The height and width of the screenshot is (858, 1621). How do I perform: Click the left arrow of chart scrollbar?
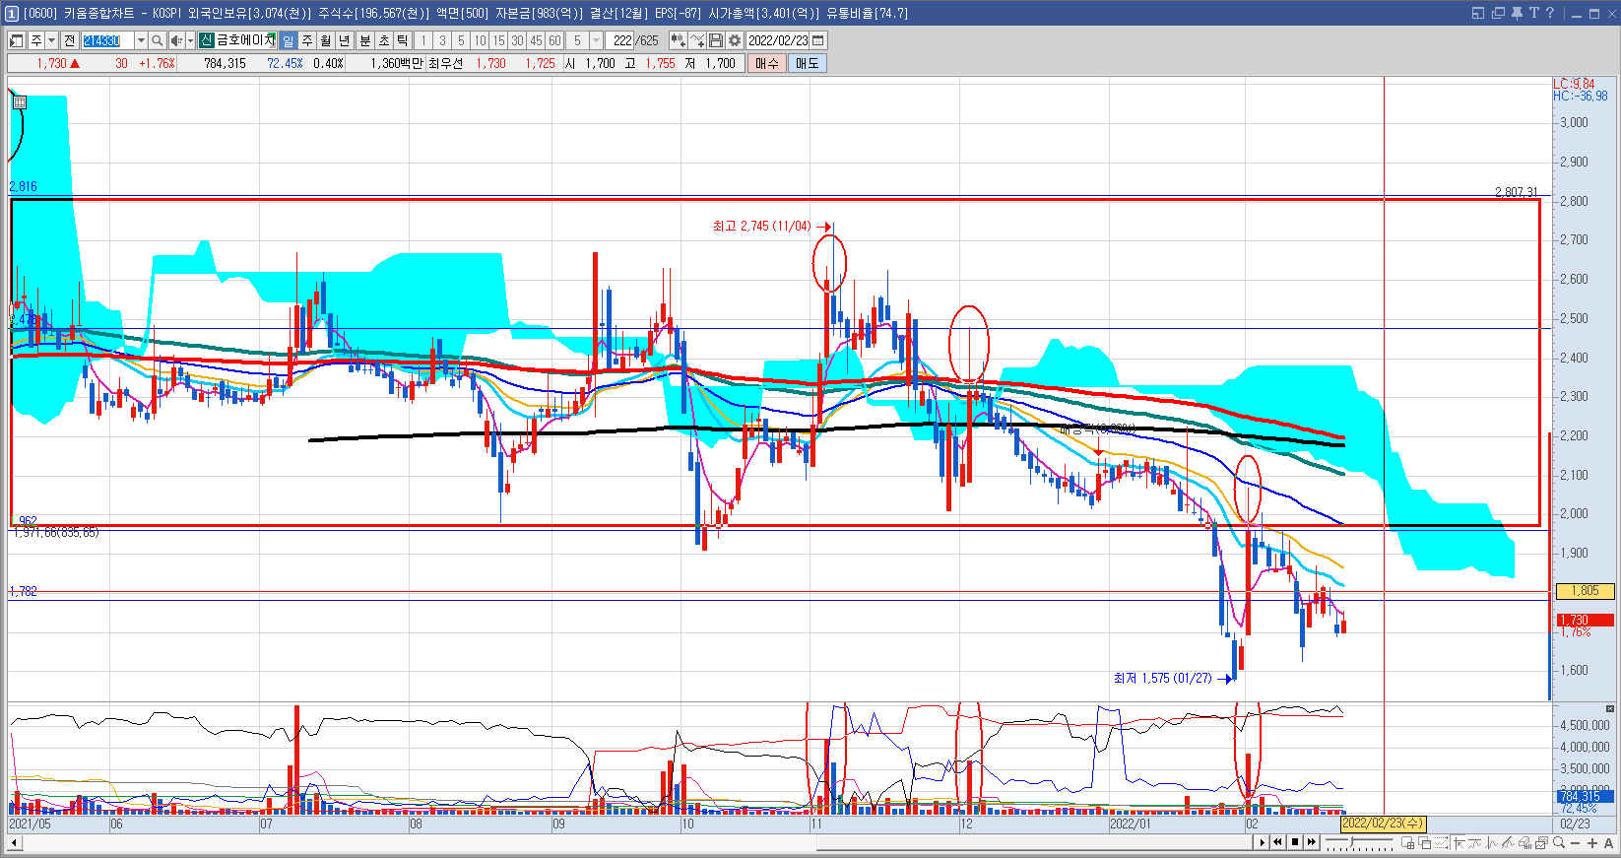tap(14, 843)
